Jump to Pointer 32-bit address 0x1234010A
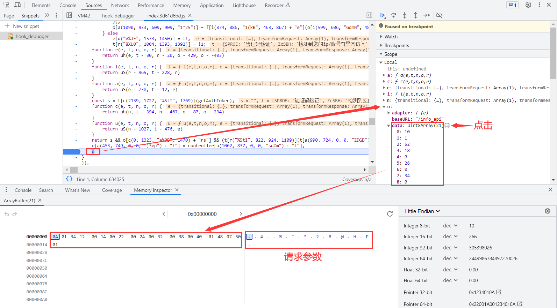The image size is (557, 308). pyautogui.click(x=499, y=292)
